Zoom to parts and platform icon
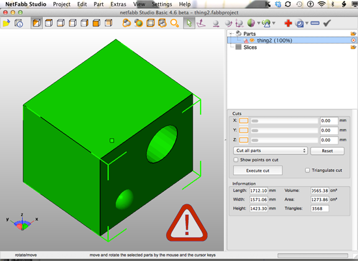358x261 pixels. tap(162, 23)
